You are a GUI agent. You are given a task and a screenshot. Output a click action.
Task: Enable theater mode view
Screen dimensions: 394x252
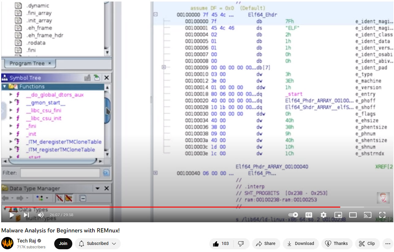[x=353, y=215]
